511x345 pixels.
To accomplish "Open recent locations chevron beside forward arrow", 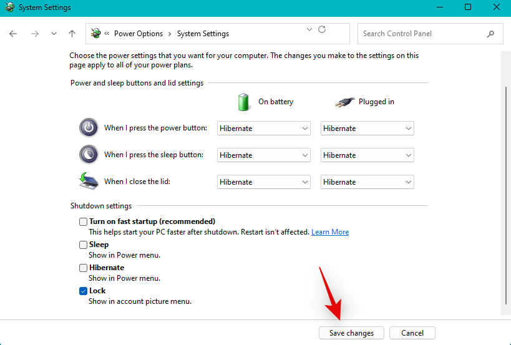I will tap(54, 34).
